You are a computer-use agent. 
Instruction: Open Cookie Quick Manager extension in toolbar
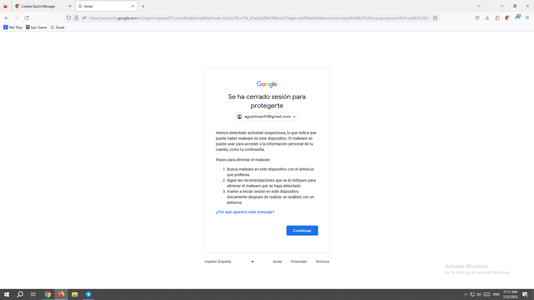coord(507,18)
